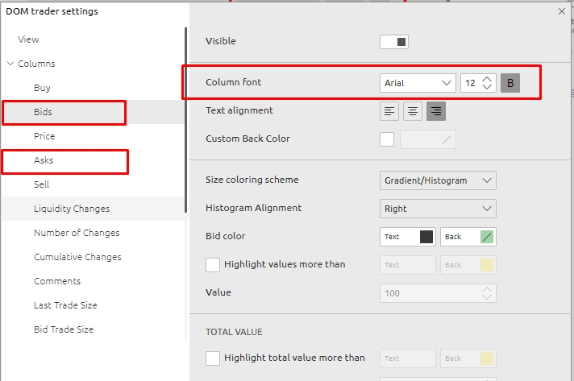Open the Size coloring scheme dropdown
Image resolution: width=574 pixels, height=381 pixels.
click(439, 180)
